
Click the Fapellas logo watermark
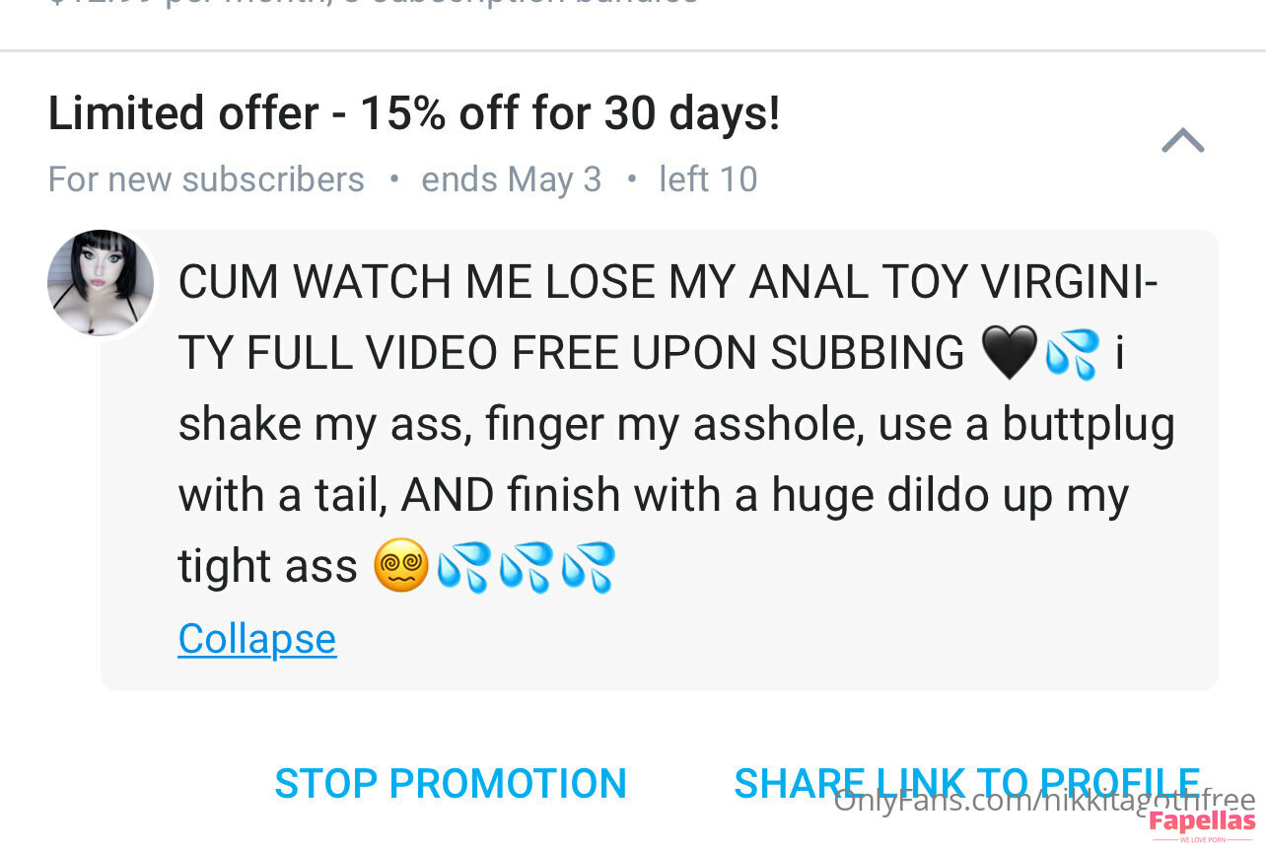tap(1202, 822)
